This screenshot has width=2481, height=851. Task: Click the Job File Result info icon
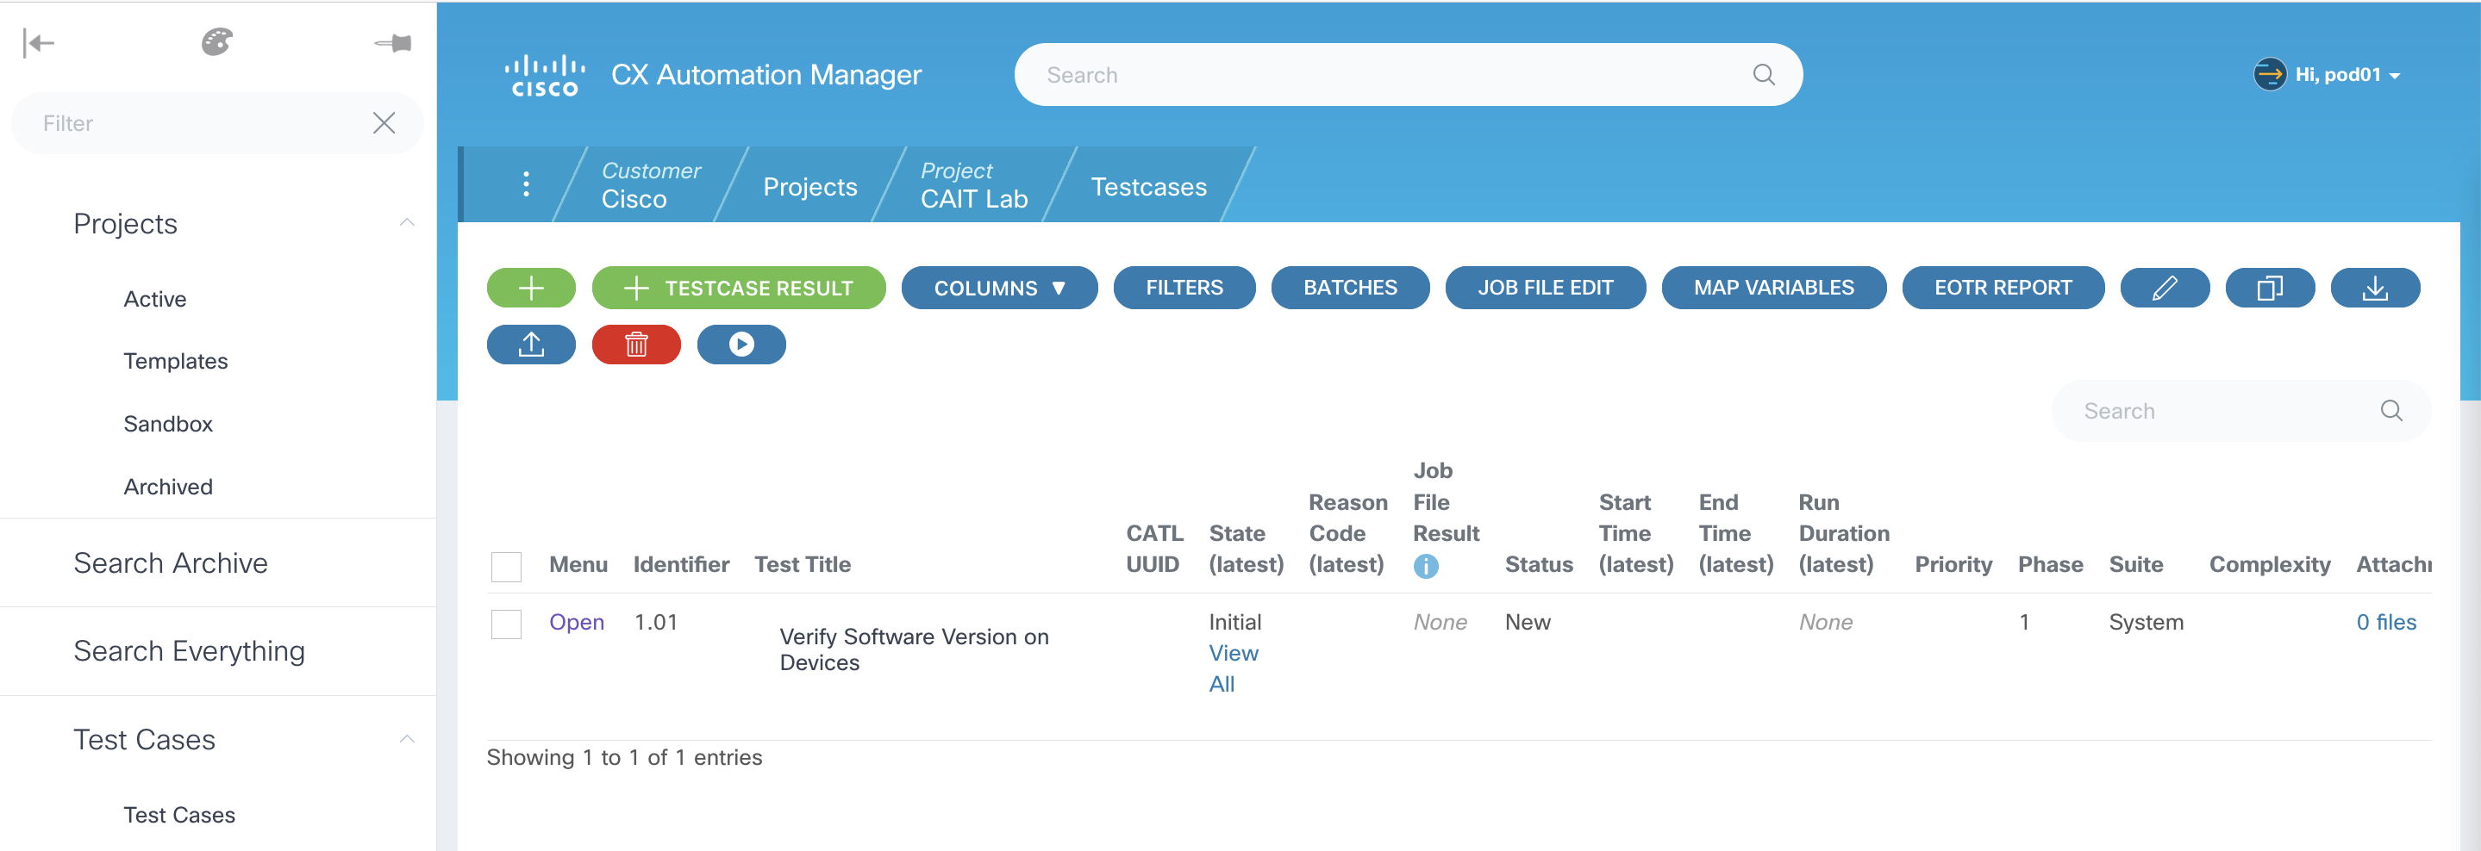[x=1424, y=566]
